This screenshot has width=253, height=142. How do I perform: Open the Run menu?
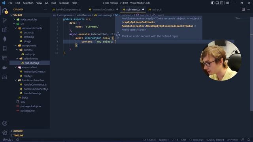[x=54, y=3]
